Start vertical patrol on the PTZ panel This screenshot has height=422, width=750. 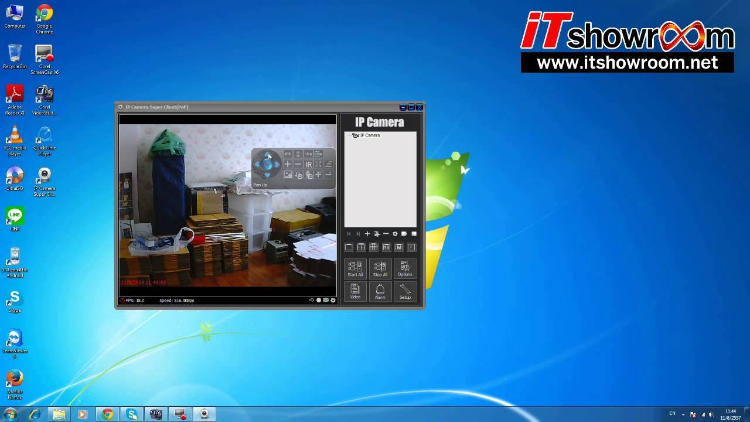(x=298, y=154)
